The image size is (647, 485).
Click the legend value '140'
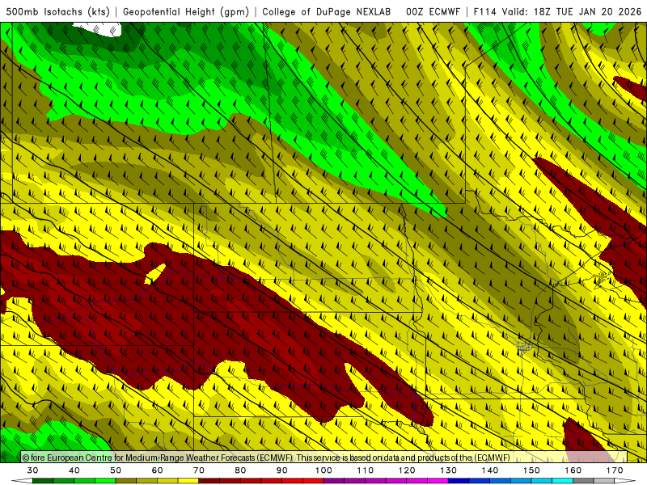(x=490, y=470)
